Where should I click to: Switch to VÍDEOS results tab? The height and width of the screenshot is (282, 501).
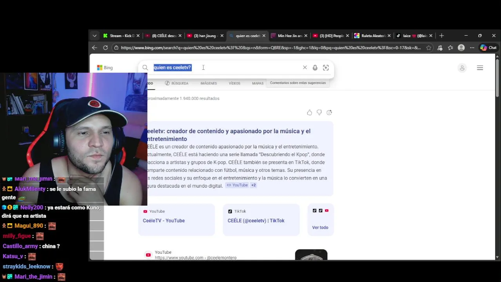pos(234,83)
